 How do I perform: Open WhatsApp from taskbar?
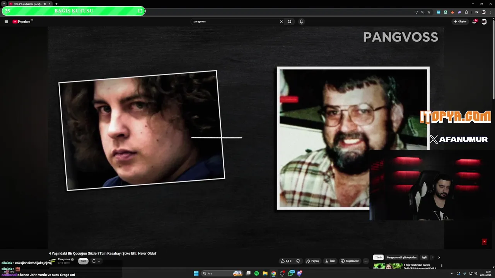click(291, 273)
